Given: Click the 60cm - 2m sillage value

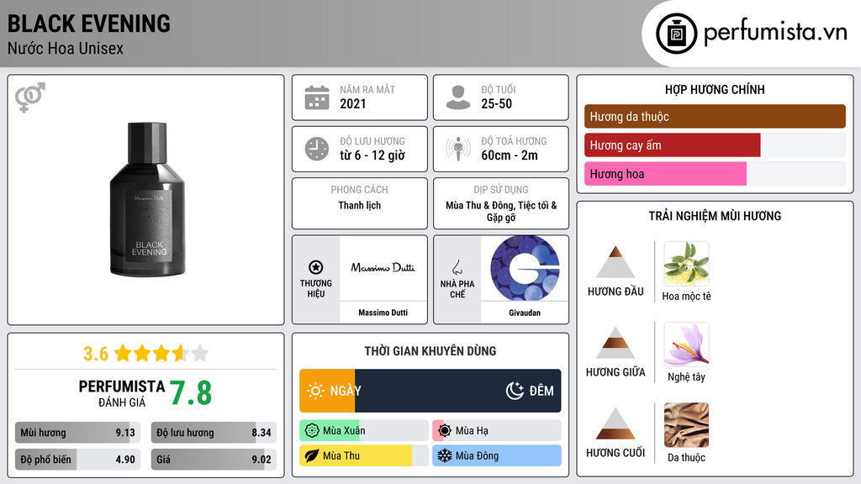Looking at the screenshot, I should pyautogui.click(x=509, y=155).
